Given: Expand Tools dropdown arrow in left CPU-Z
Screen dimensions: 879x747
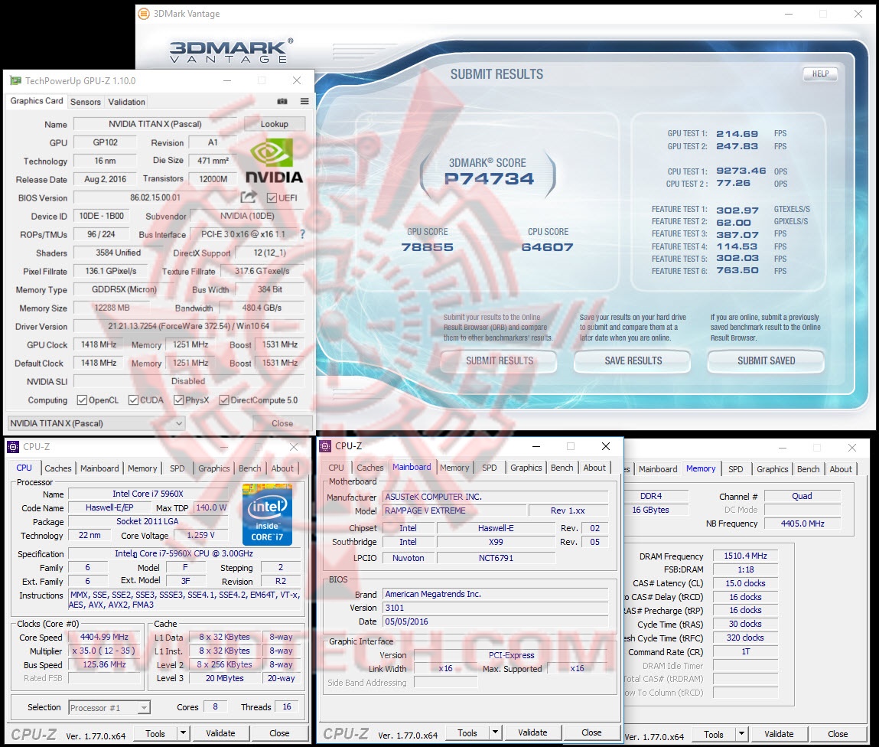Looking at the screenshot, I should [x=183, y=733].
